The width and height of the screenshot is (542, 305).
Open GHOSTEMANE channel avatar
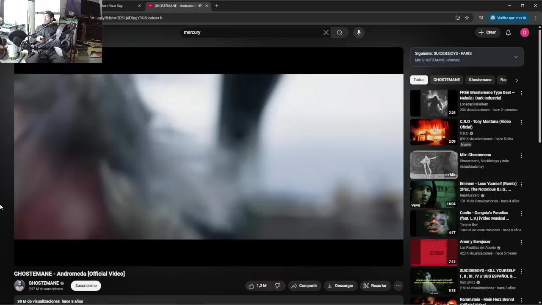coord(19,286)
